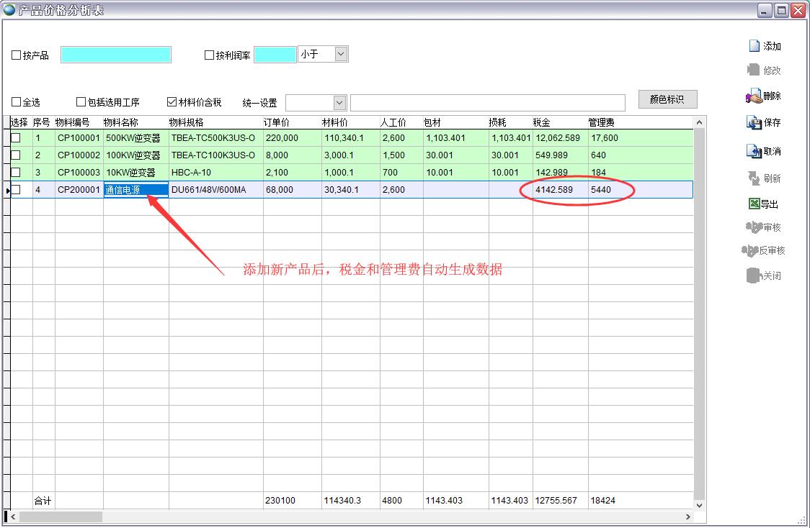
Task: Click the 取消 (Cancel) icon
Action: tap(754, 152)
